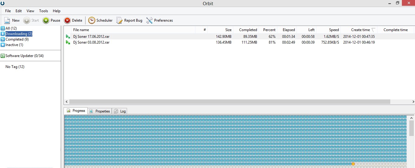Select the Inactive (1) list
This screenshot has width=415, height=168.
[14, 45]
